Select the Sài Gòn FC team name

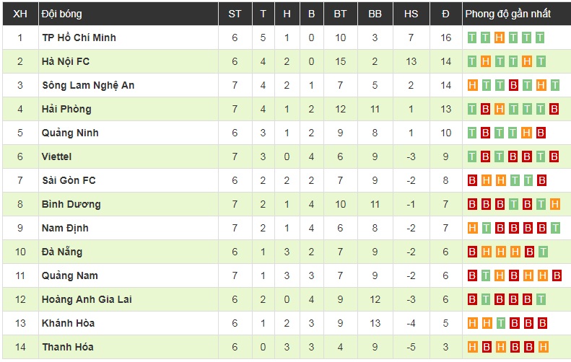(69, 180)
